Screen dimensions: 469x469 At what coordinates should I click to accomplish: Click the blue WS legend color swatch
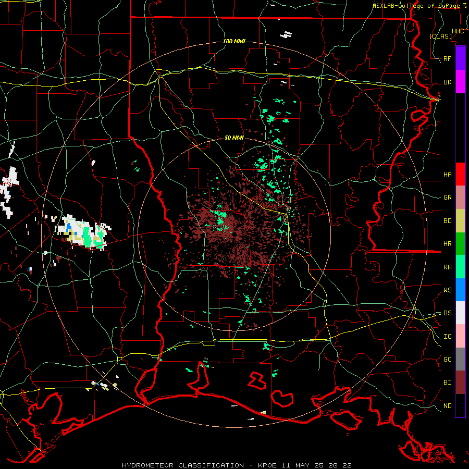tap(460, 290)
